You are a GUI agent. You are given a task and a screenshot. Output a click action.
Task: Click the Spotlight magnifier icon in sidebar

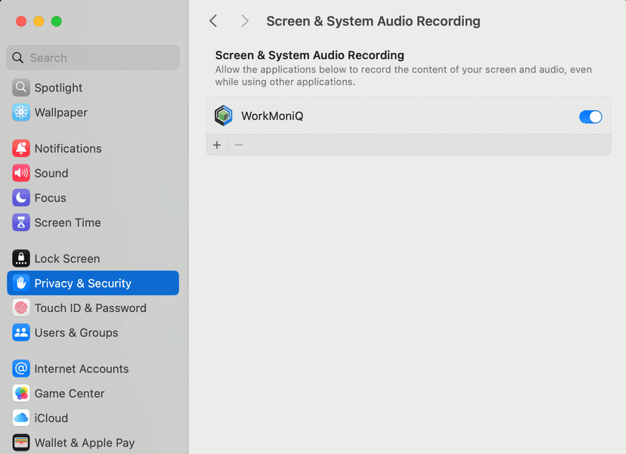click(20, 88)
